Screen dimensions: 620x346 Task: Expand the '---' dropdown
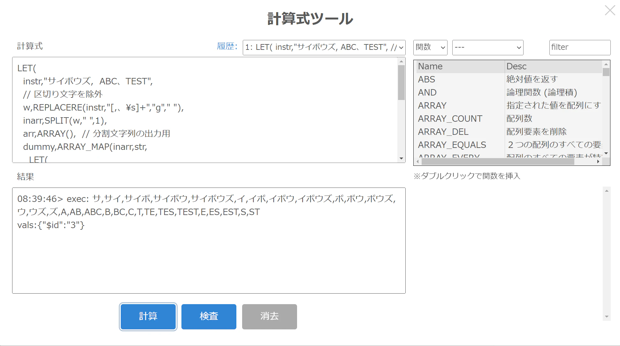point(487,47)
